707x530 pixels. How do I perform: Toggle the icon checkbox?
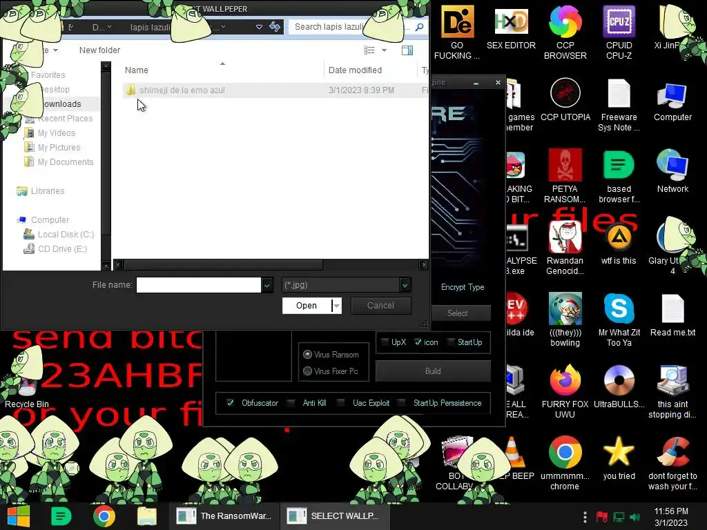click(x=418, y=342)
